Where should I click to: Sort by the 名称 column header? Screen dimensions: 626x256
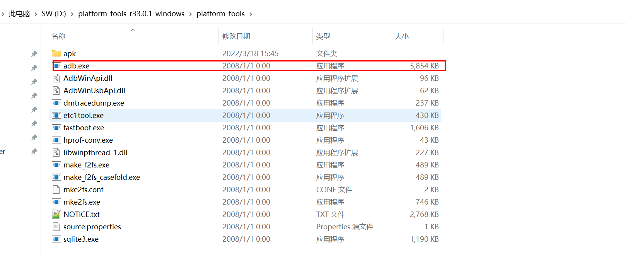point(58,36)
